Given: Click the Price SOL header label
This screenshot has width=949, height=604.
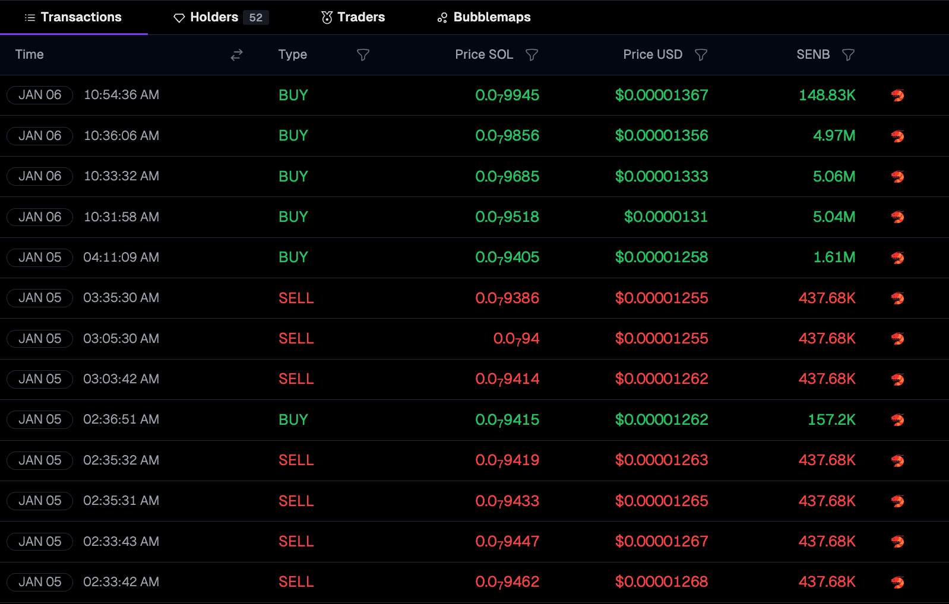Looking at the screenshot, I should click(x=484, y=55).
